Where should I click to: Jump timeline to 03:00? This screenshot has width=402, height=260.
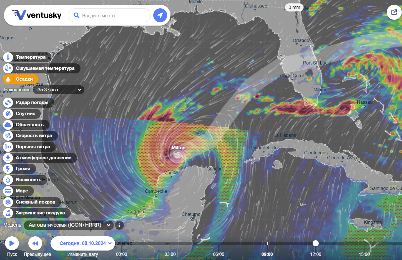coord(170,254)
